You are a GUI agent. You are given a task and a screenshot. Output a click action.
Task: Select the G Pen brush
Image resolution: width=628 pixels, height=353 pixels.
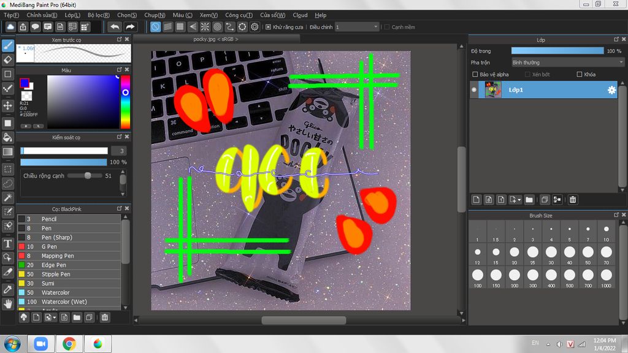point(69,246)
